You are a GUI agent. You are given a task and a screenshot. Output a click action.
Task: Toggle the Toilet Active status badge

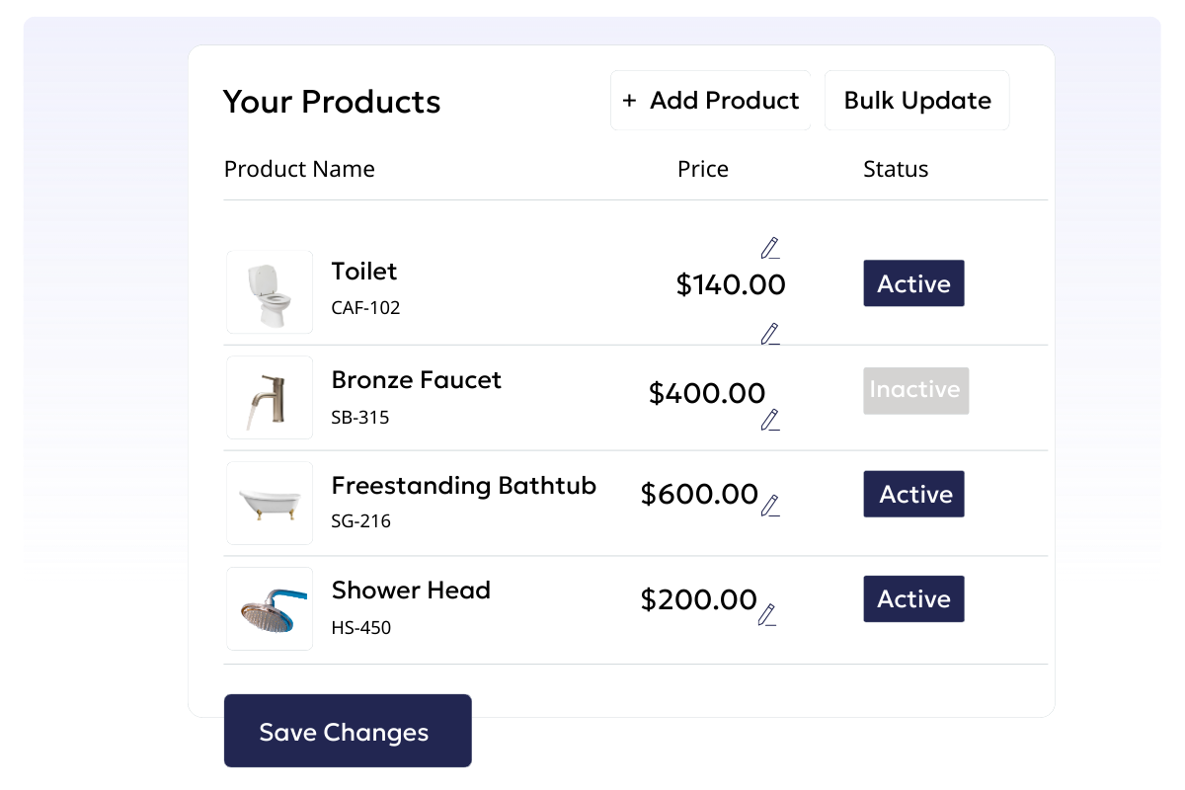(x=913, y=283)
